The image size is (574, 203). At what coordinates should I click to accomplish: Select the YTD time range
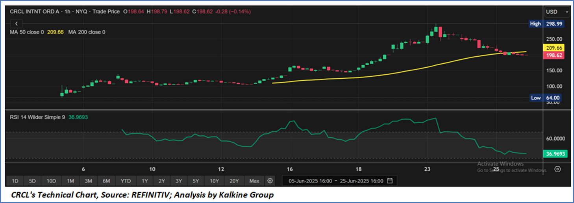pyautogui.click(x=126, y=181)
